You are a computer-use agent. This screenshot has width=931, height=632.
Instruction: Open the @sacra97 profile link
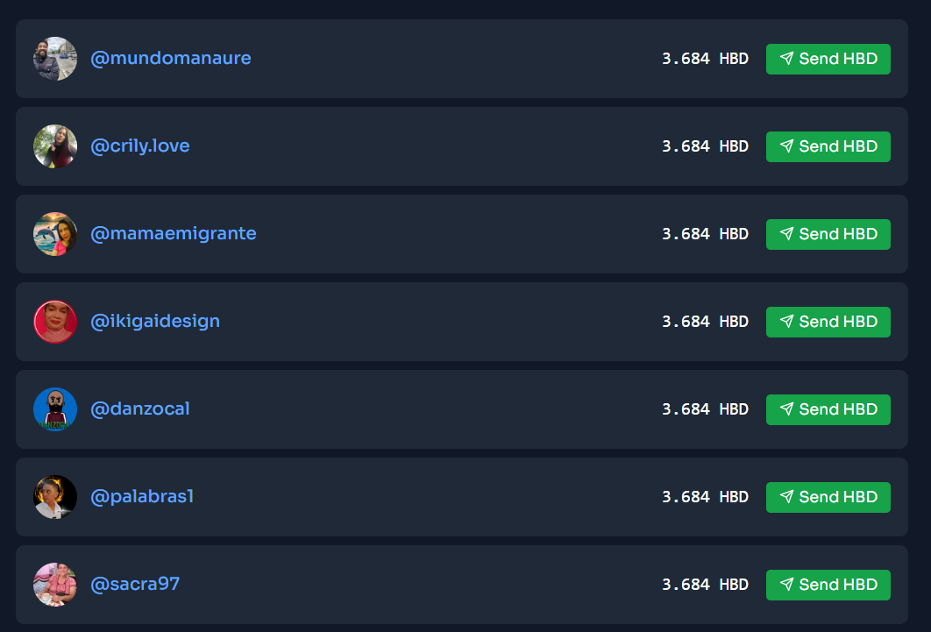(x=135, y=584)
